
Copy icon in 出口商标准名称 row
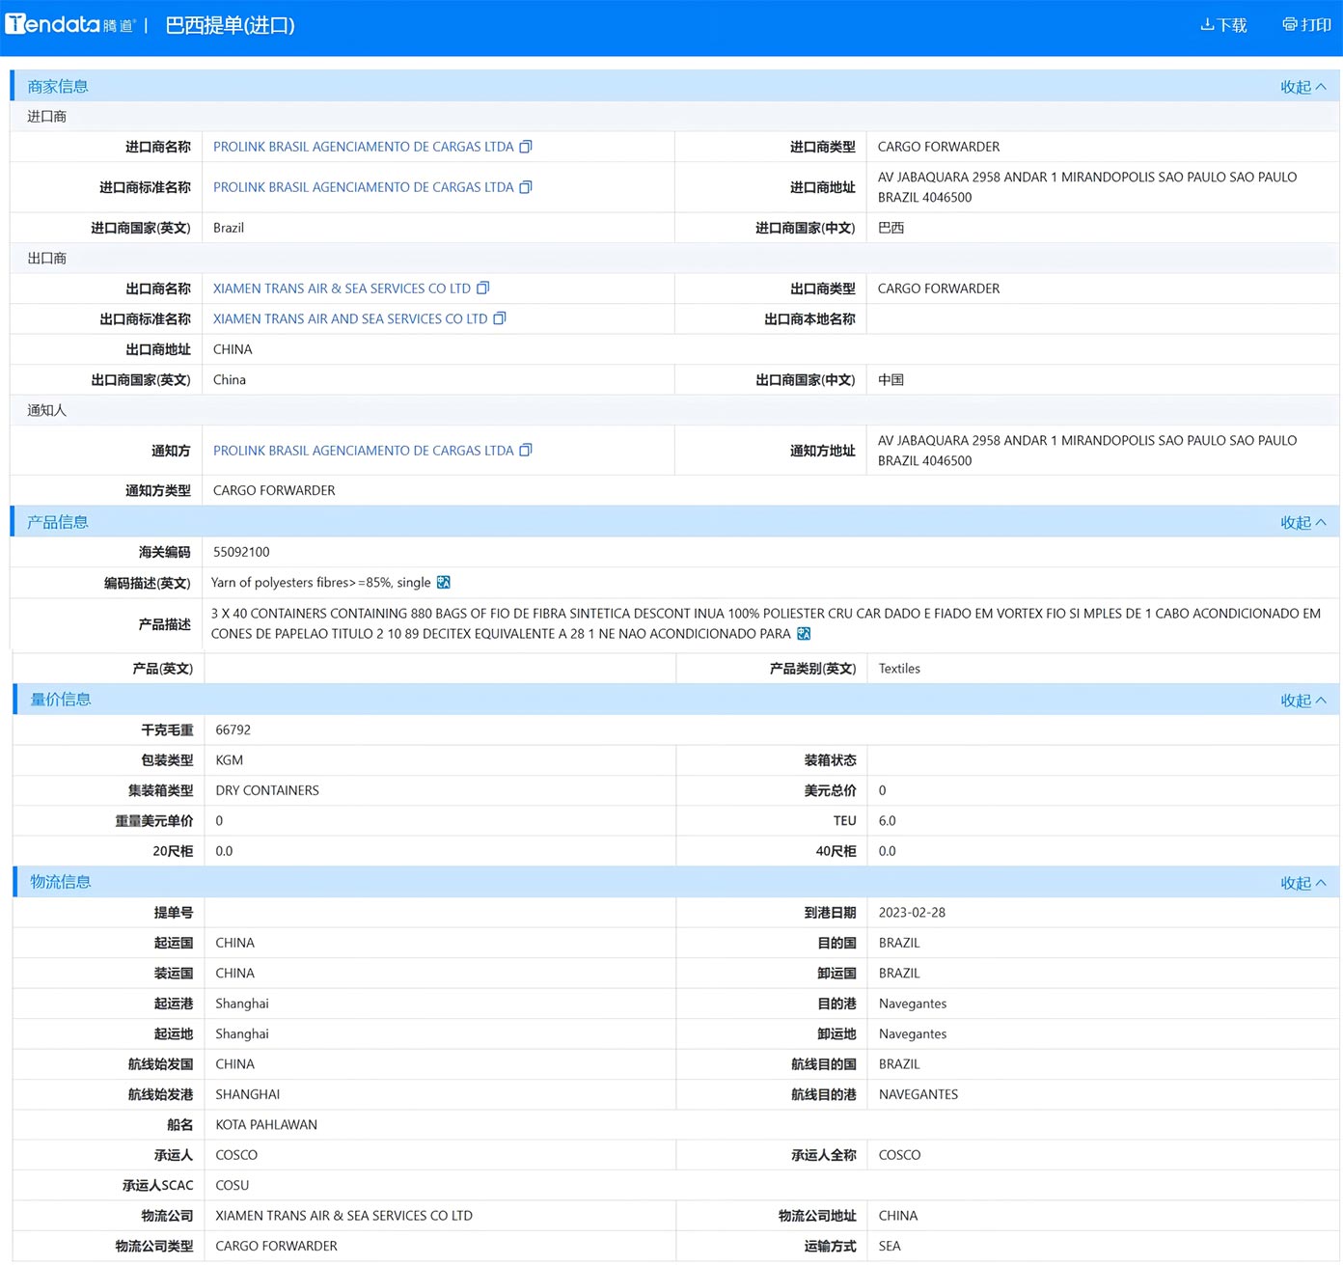500,318
